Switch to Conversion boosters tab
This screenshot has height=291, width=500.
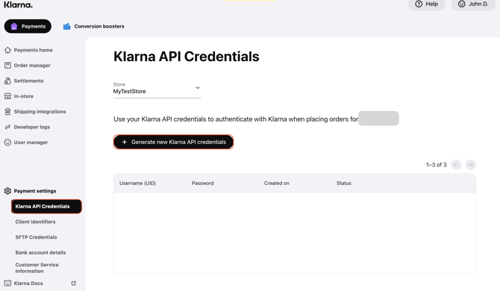(93, 26)
